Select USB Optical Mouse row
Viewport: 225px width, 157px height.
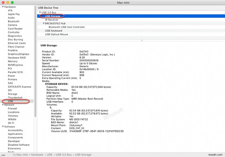pyautogui.click(x=131, y=34)
